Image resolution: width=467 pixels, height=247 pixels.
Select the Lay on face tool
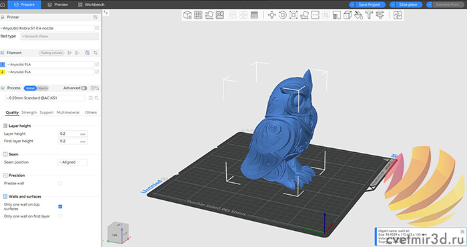point(304,15)
